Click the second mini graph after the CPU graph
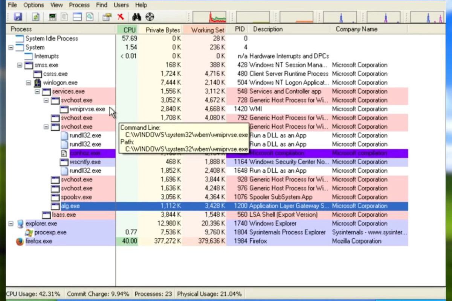This screenshot has width=452, height=301. (296, 17)
